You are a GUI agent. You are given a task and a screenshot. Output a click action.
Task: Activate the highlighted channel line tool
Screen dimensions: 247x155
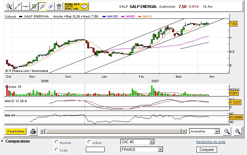tap(42, 6)
